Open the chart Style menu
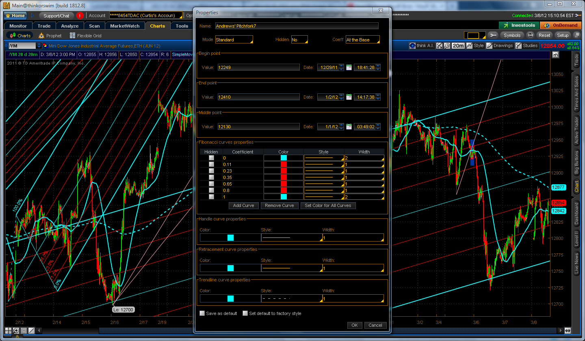The height and width of the screenshot is (341, 585). tap(475, 46)
